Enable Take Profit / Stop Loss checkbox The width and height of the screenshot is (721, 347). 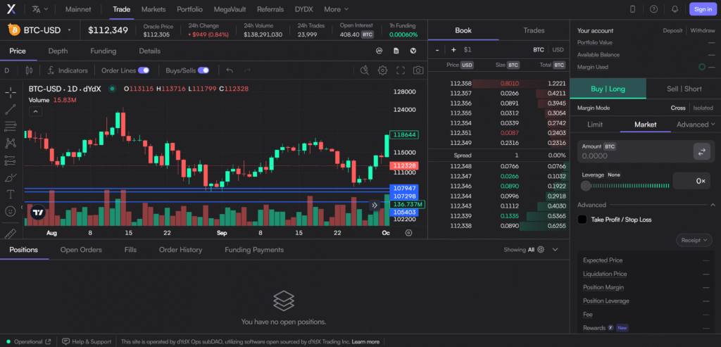582,220
